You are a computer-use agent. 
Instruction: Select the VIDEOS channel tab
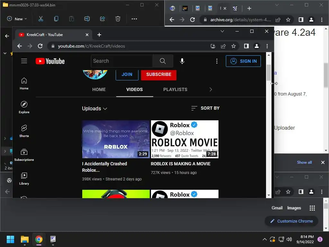(135, 89)
